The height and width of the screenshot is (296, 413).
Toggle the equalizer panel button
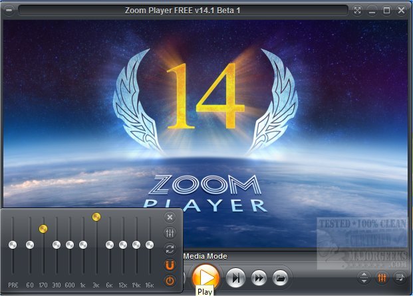point(382,277)
